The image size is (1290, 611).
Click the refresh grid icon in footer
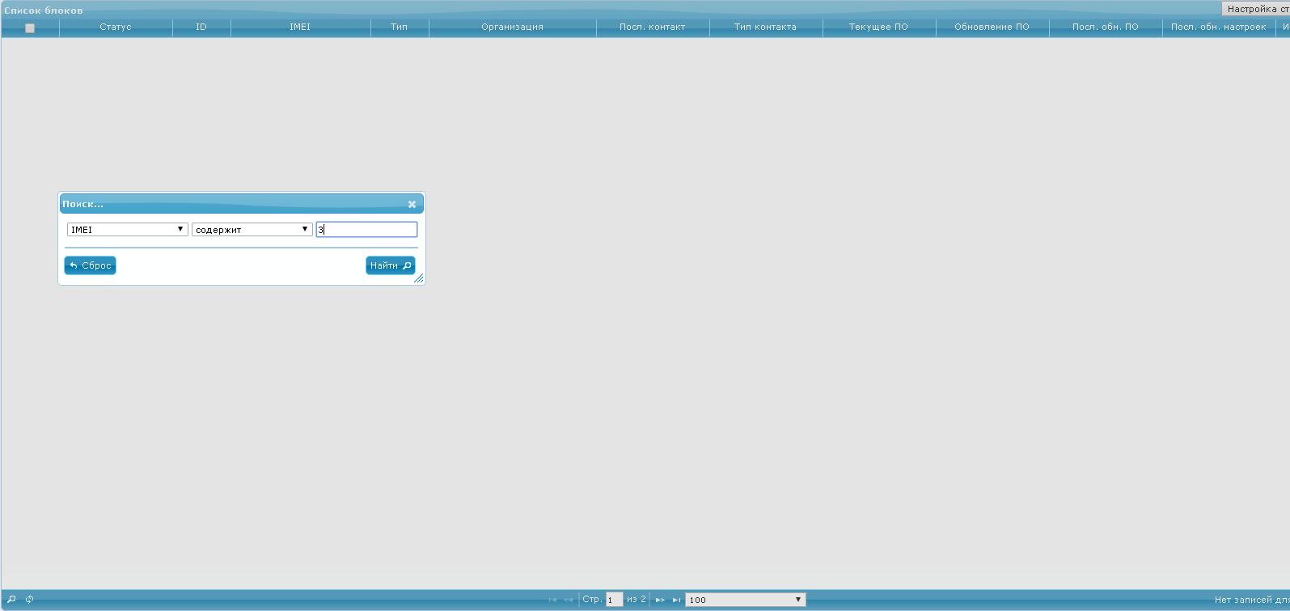(x=30, y=600)
